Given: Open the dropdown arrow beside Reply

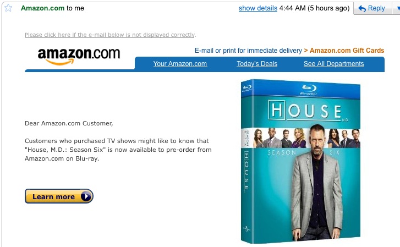Looking at the screenshot, I should click(x=397, y=8).
